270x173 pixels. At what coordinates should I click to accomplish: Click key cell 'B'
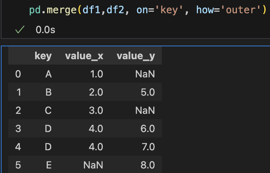coord(49,92)
